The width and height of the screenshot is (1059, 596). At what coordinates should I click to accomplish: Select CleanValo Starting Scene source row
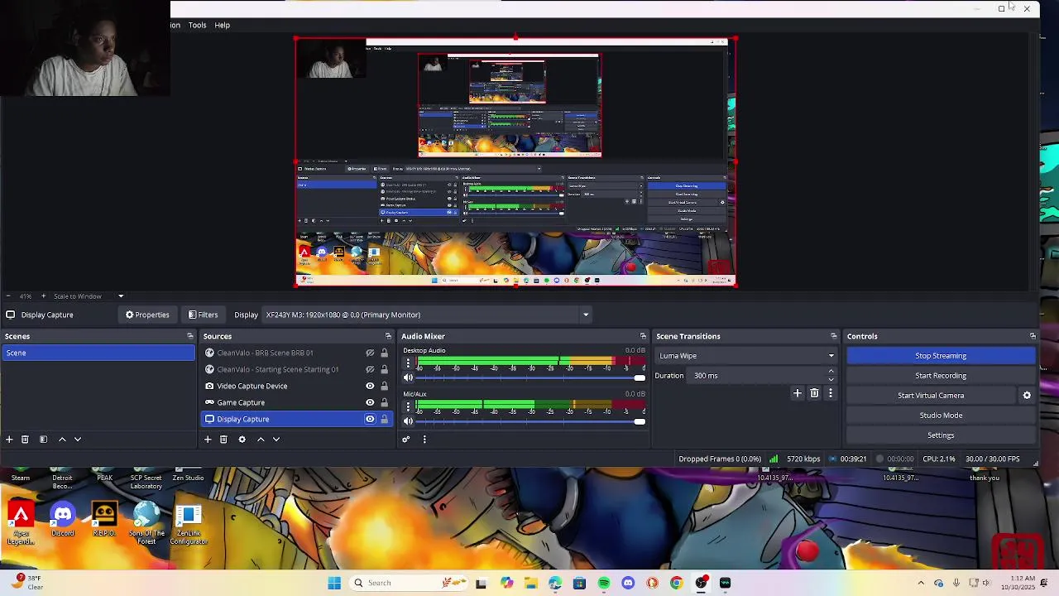[x=297, y=369]
